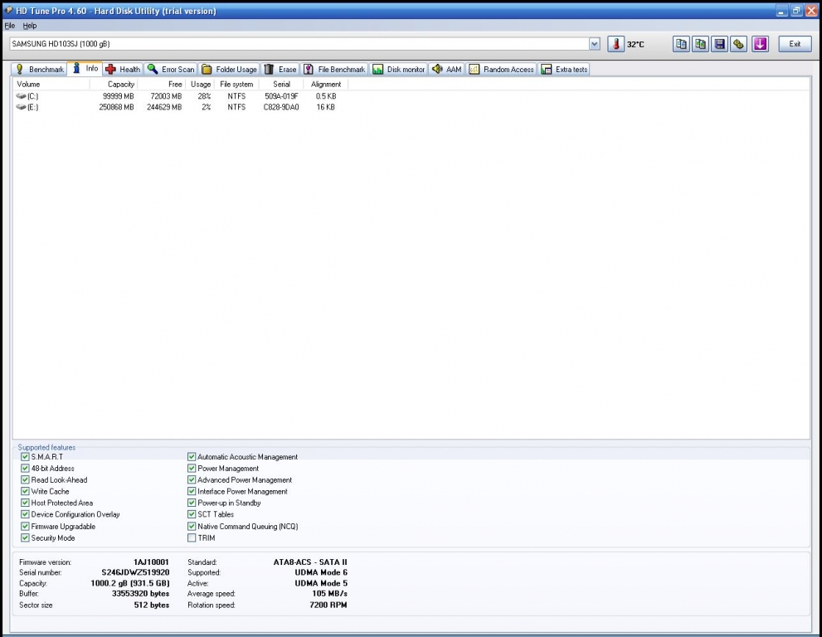Sort by the Volume column header
This screenshot has width=822, height=637.
click(x=51, y=84)
